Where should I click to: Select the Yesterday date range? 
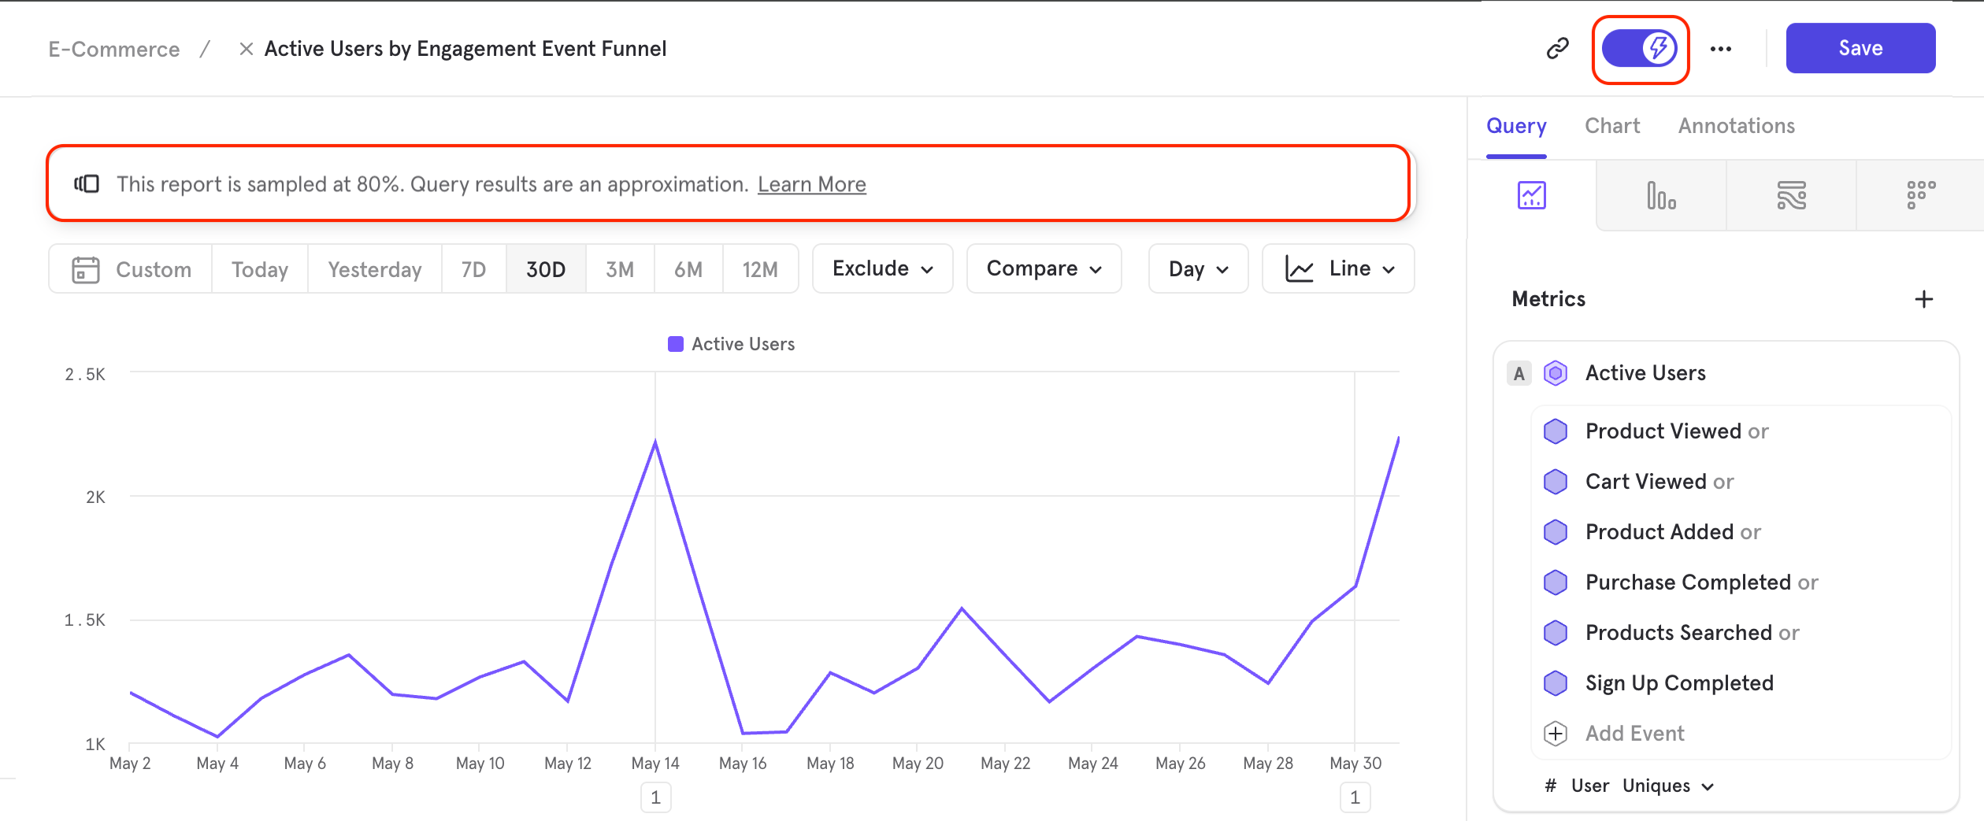pos(375,269)
